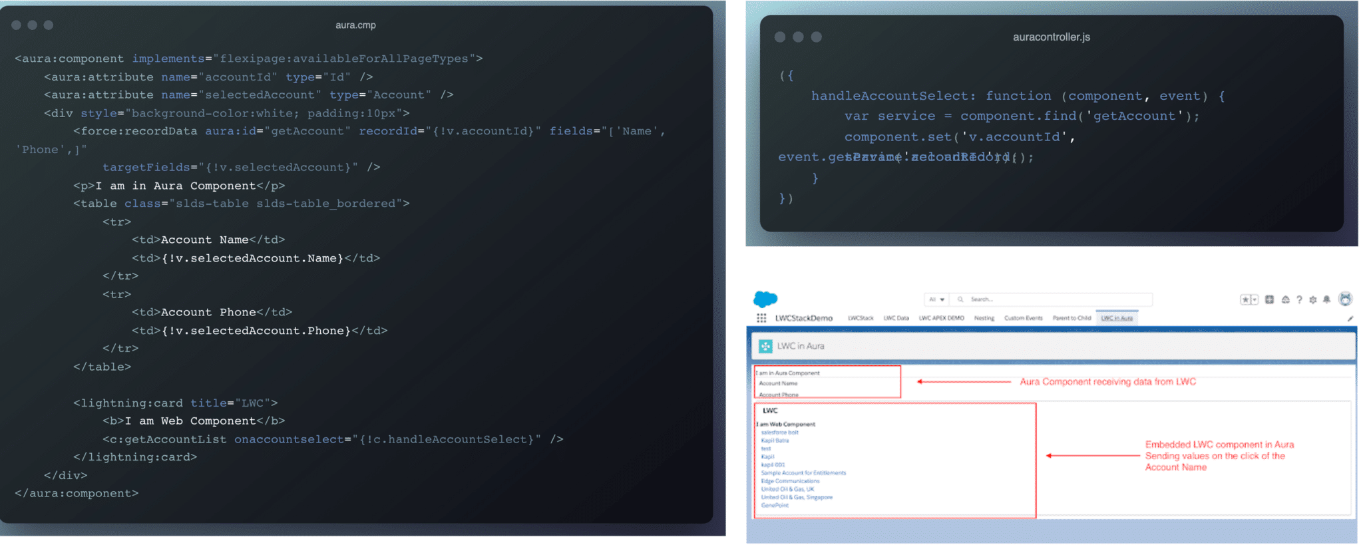Open Setup gear icon in header
1363x549 pixels.
[1312, 299]
